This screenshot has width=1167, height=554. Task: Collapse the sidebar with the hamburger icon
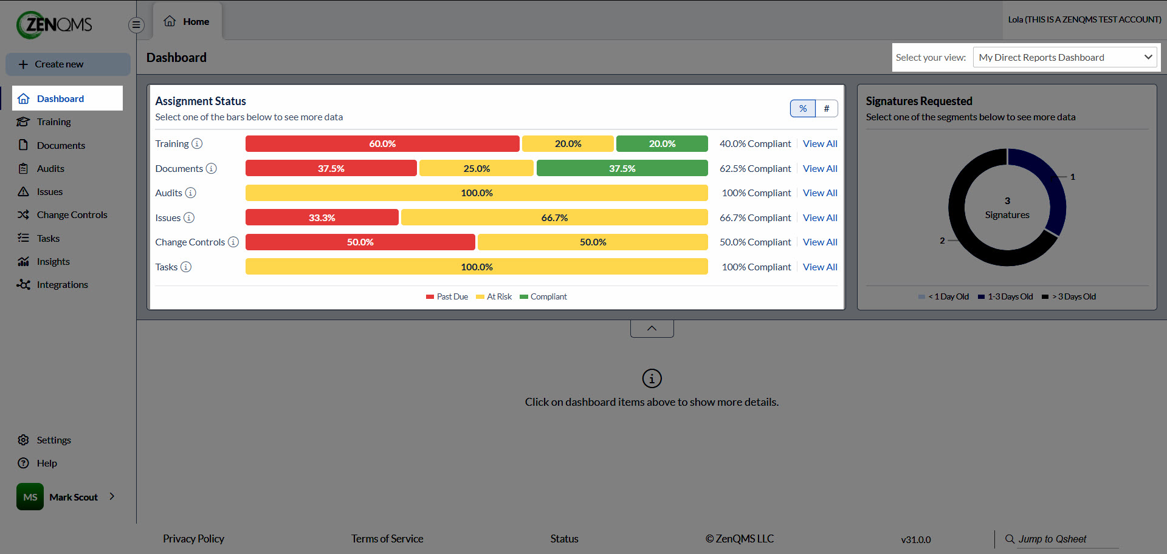pos(136,25)
